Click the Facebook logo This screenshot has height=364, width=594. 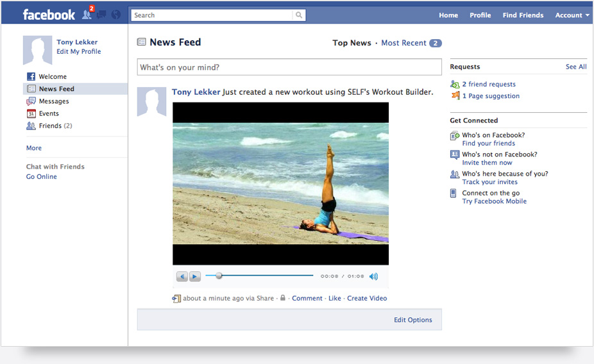tap(49, 15)
